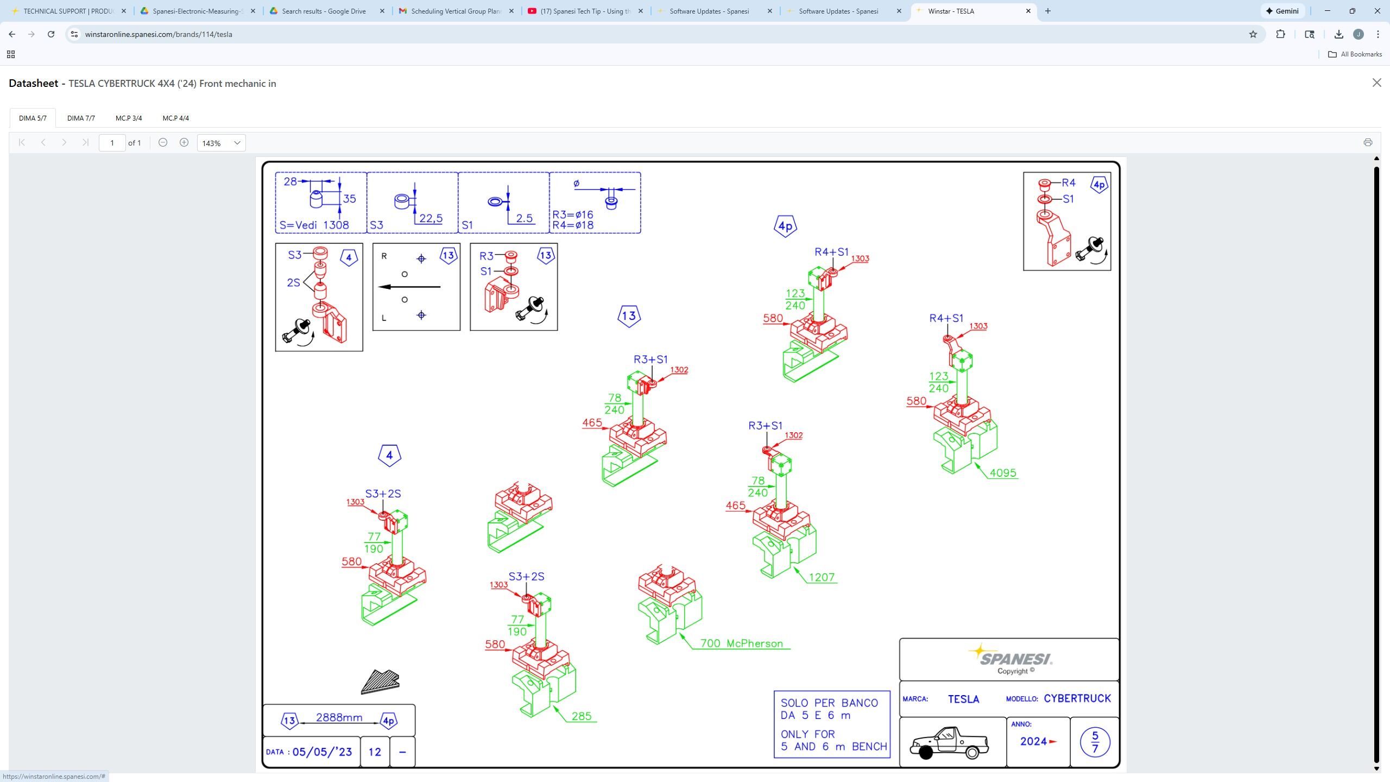The image size is (1390, 782).
Task: Reload the page
Action: (51, 34)
